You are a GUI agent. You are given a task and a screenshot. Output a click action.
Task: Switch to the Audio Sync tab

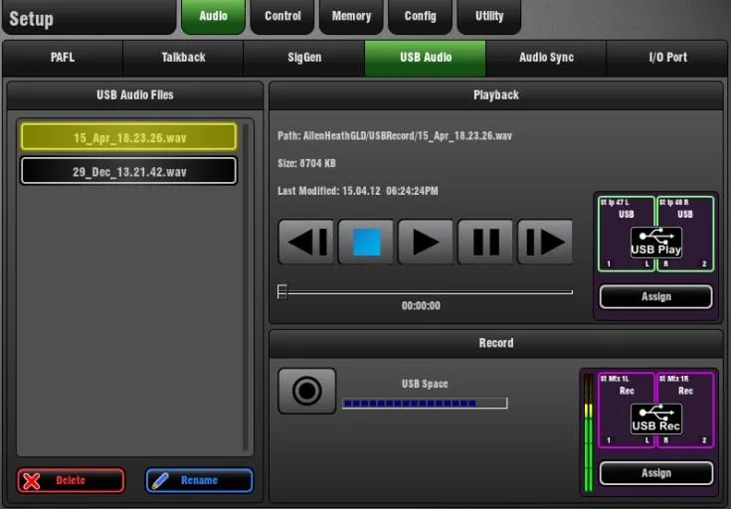(x=546, y=58)
